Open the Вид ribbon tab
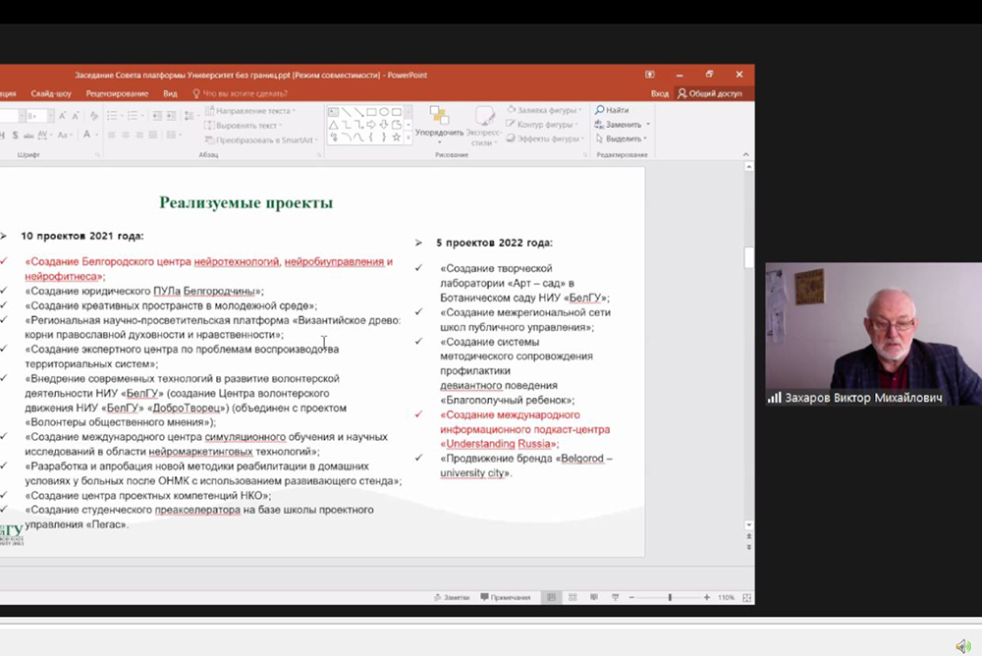Viewport: 982px width, 656px height. pyautogui.click(x=170, y=93)
